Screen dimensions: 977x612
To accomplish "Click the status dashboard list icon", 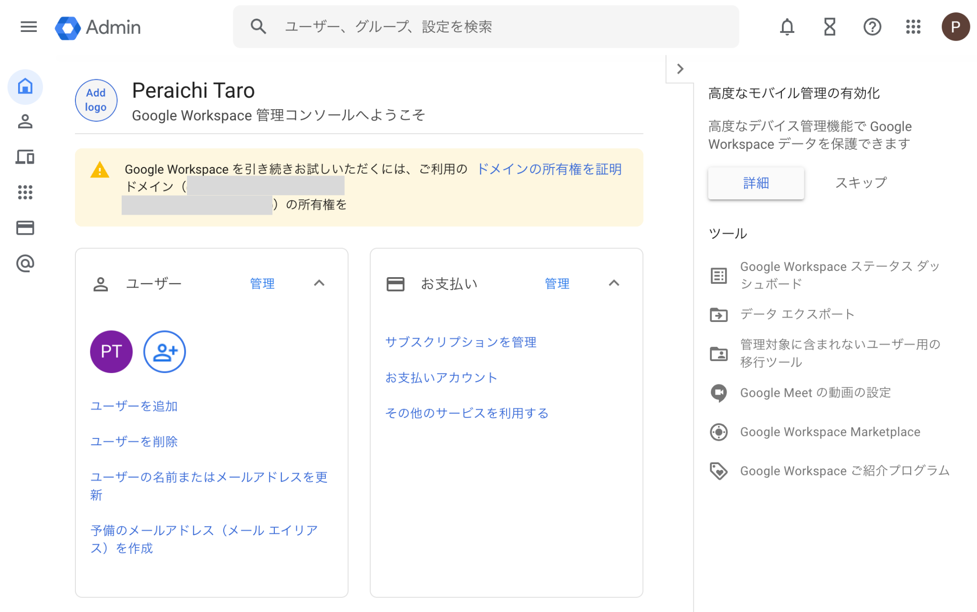I will click(718, 275).
